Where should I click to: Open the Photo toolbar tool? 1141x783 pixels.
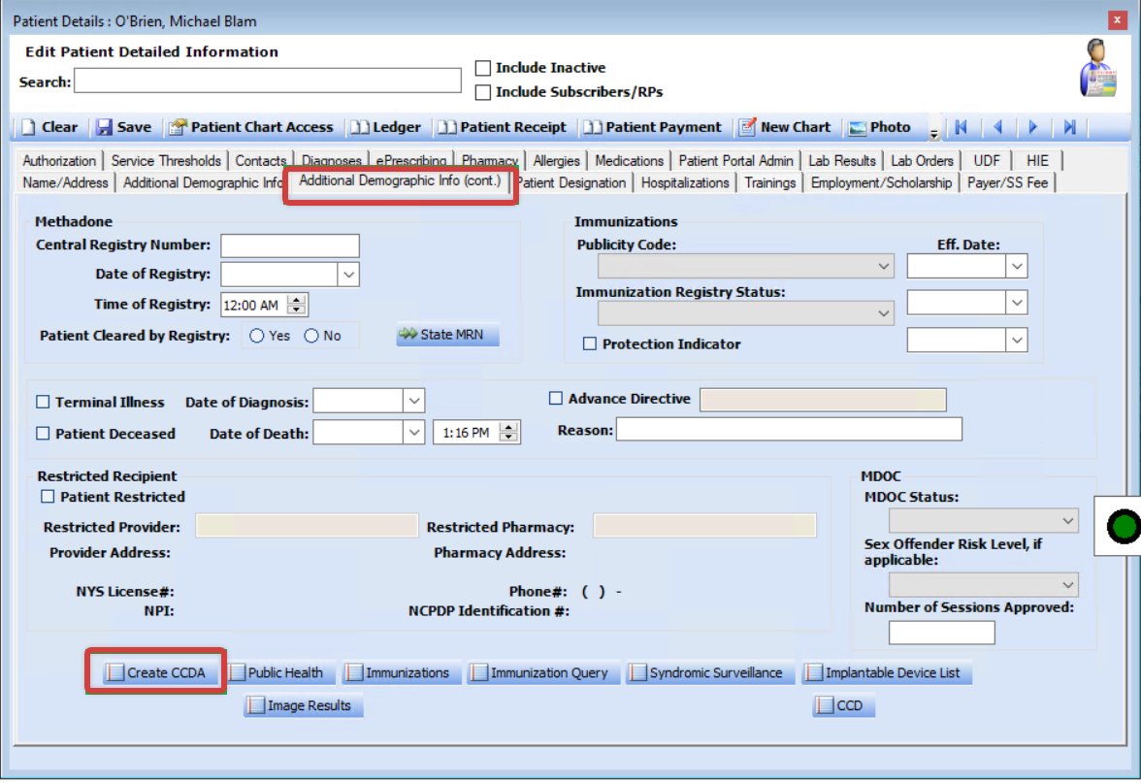point(876,127)
